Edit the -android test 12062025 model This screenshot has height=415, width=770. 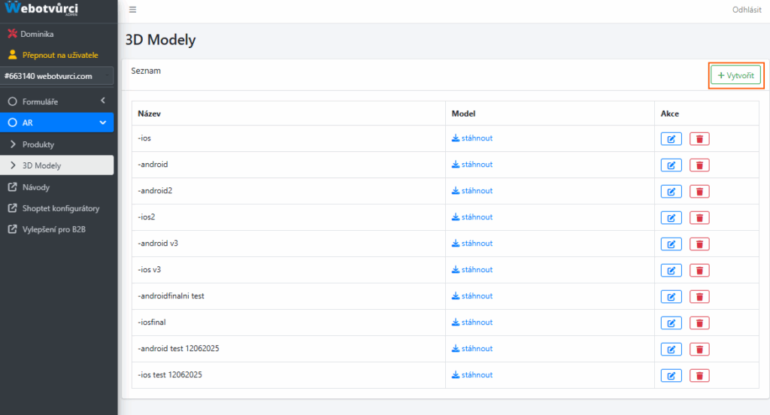(671, 349)
